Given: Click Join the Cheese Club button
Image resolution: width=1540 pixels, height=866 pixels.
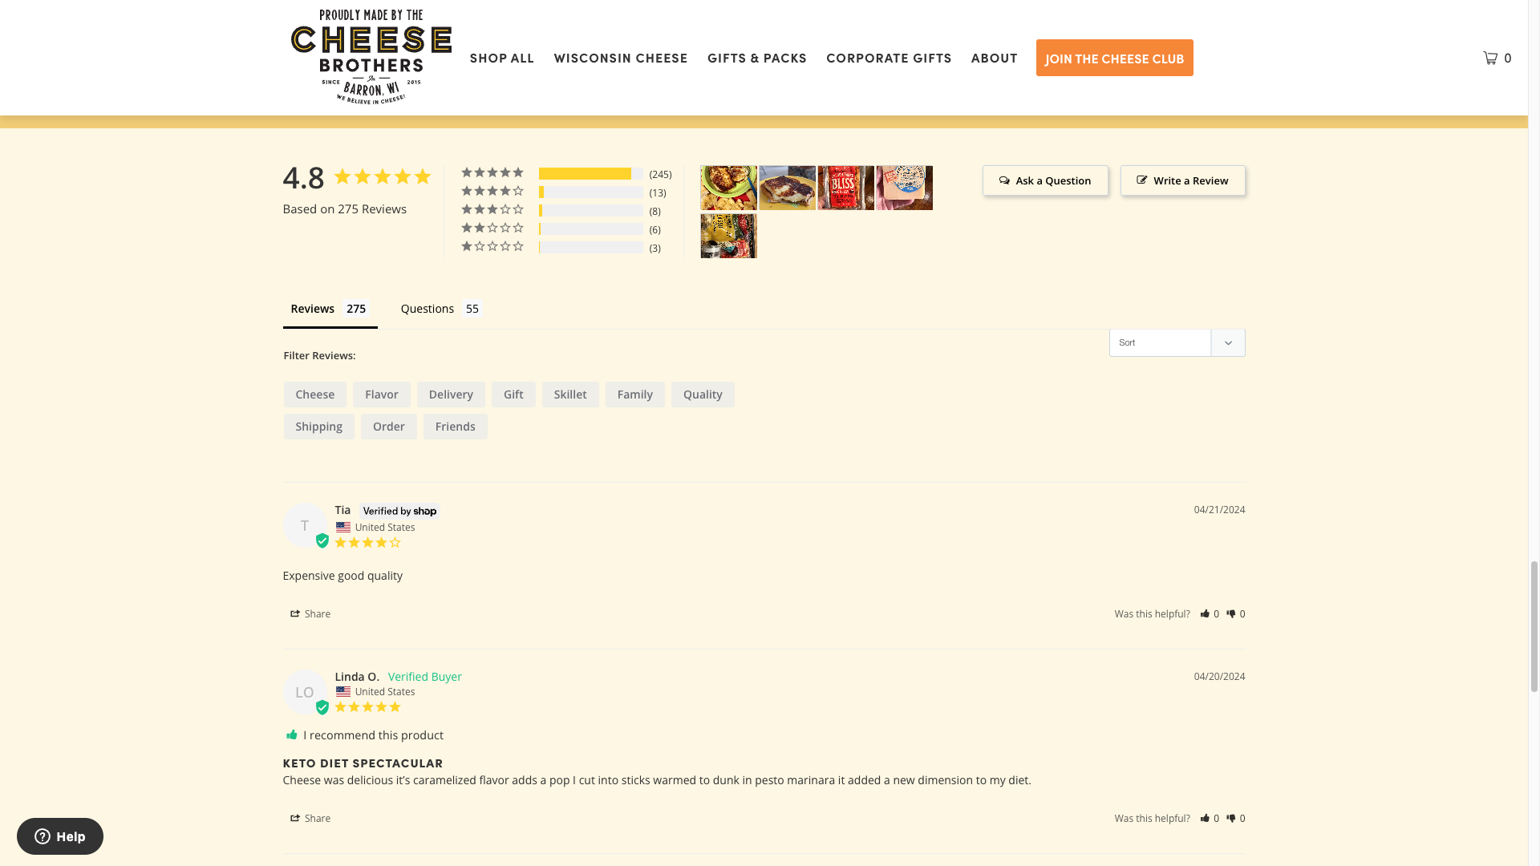Looking at the screenshot, I should pyautogui.click(x=1114, y=58).
